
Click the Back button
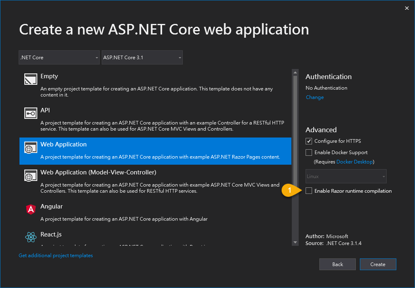point(338,264)
